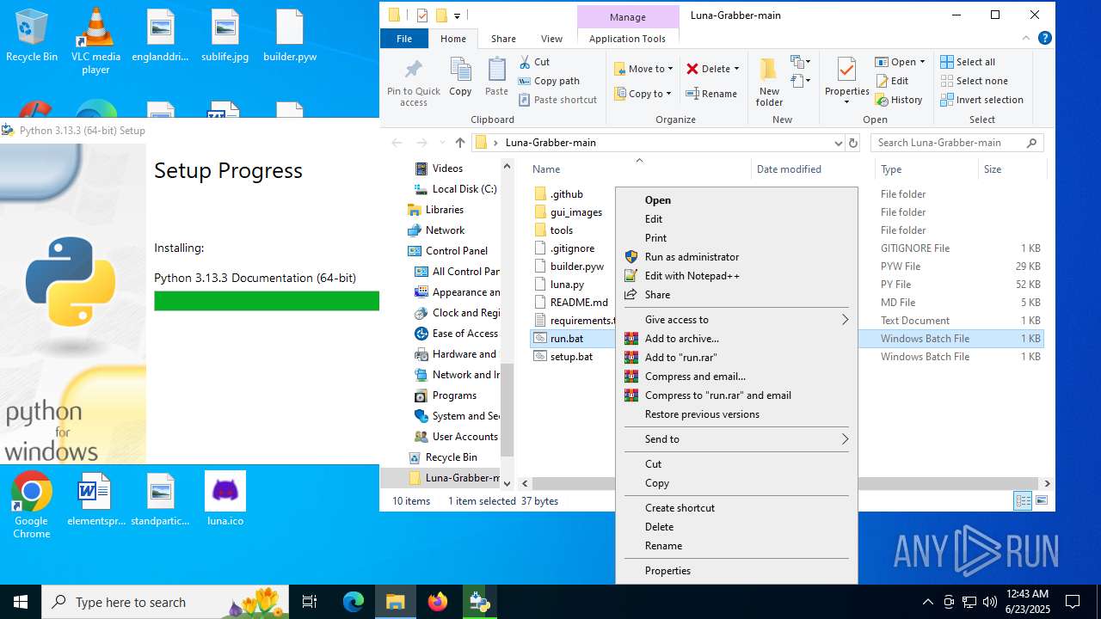This screenshot has width=1101, height=619.
Task: Choose Open in context menu
Action: [736, 200]
